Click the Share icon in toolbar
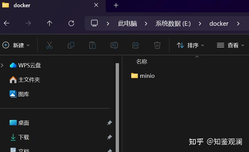The image size is (249, 152). pos(136,45)
